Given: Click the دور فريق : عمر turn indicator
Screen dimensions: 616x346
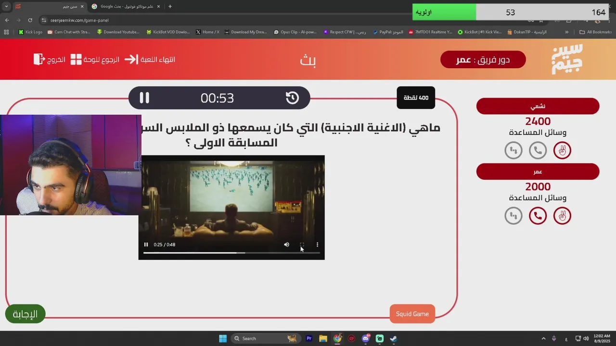Looking at the screenshot, I should [483, 60].
